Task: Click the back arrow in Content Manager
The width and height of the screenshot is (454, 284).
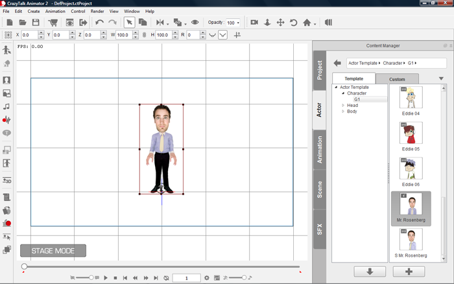Action: [337, 63]
